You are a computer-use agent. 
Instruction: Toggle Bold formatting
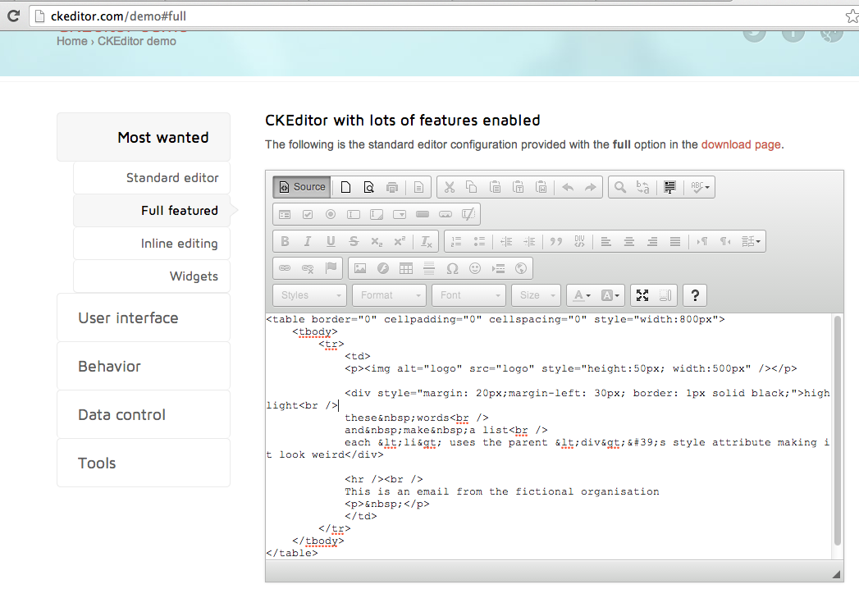(x=285, y=241)
